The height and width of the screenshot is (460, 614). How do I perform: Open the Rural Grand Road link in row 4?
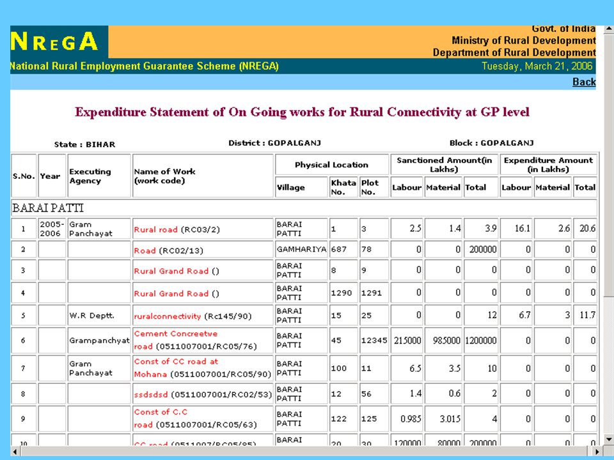(171, 293)
